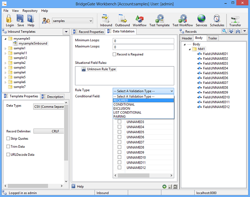Switch to the Description tab
The image size is (250, 197).
point(52,97)
